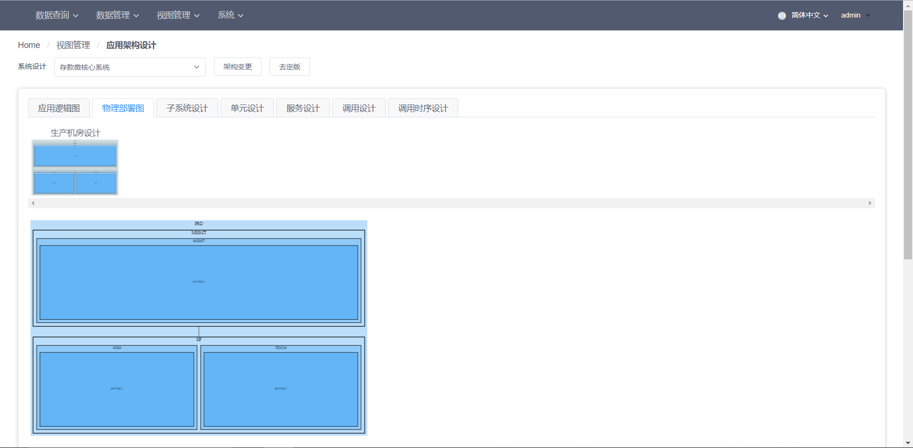Image resolution: width=913 pixels, height=448 pixels.
Task: Open the 存款微核心系统 system select box
Action: [130, 67]
